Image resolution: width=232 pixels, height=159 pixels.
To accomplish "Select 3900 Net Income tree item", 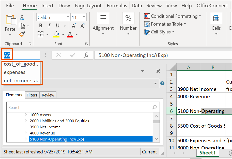I will tap(45, 127).
